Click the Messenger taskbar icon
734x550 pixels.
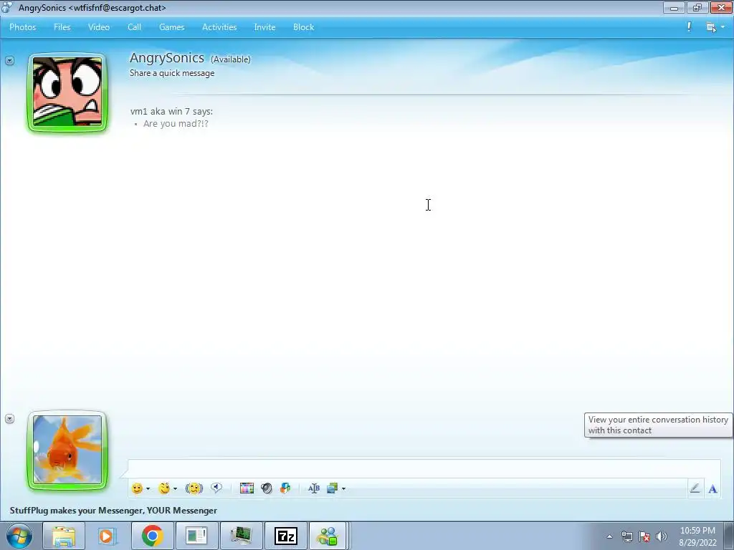[x=327, y=536]
